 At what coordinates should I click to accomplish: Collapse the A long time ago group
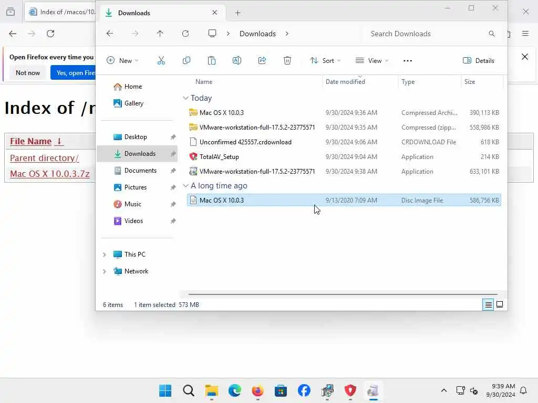[x=185, y=186]
